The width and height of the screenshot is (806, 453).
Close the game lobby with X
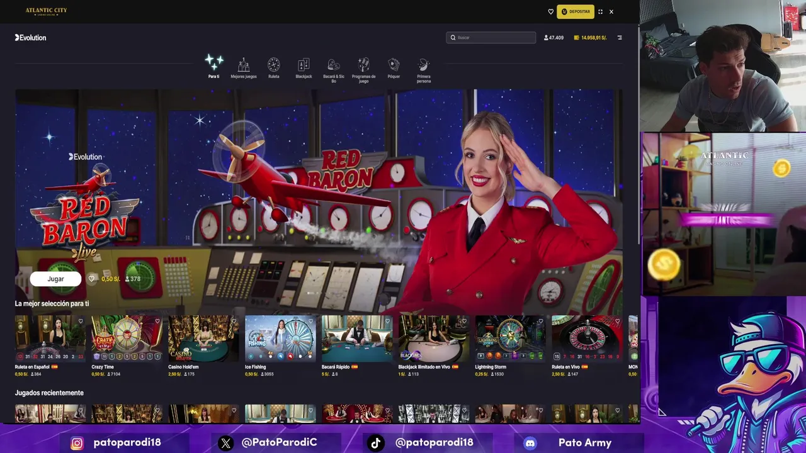[x=611, y=11]
